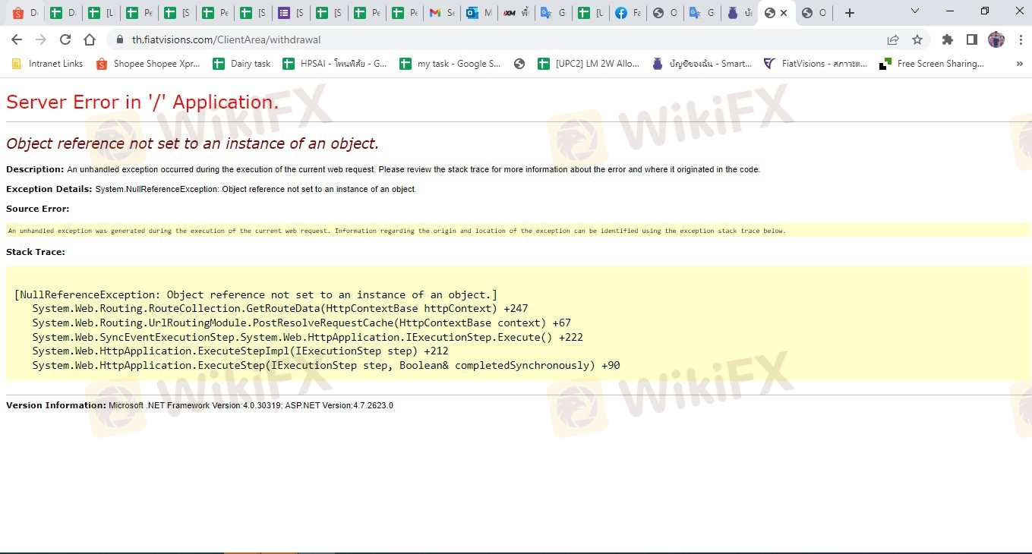Screen dimensions: 1032x554
Task: Go to the browser home page
Action: [90, 39]
